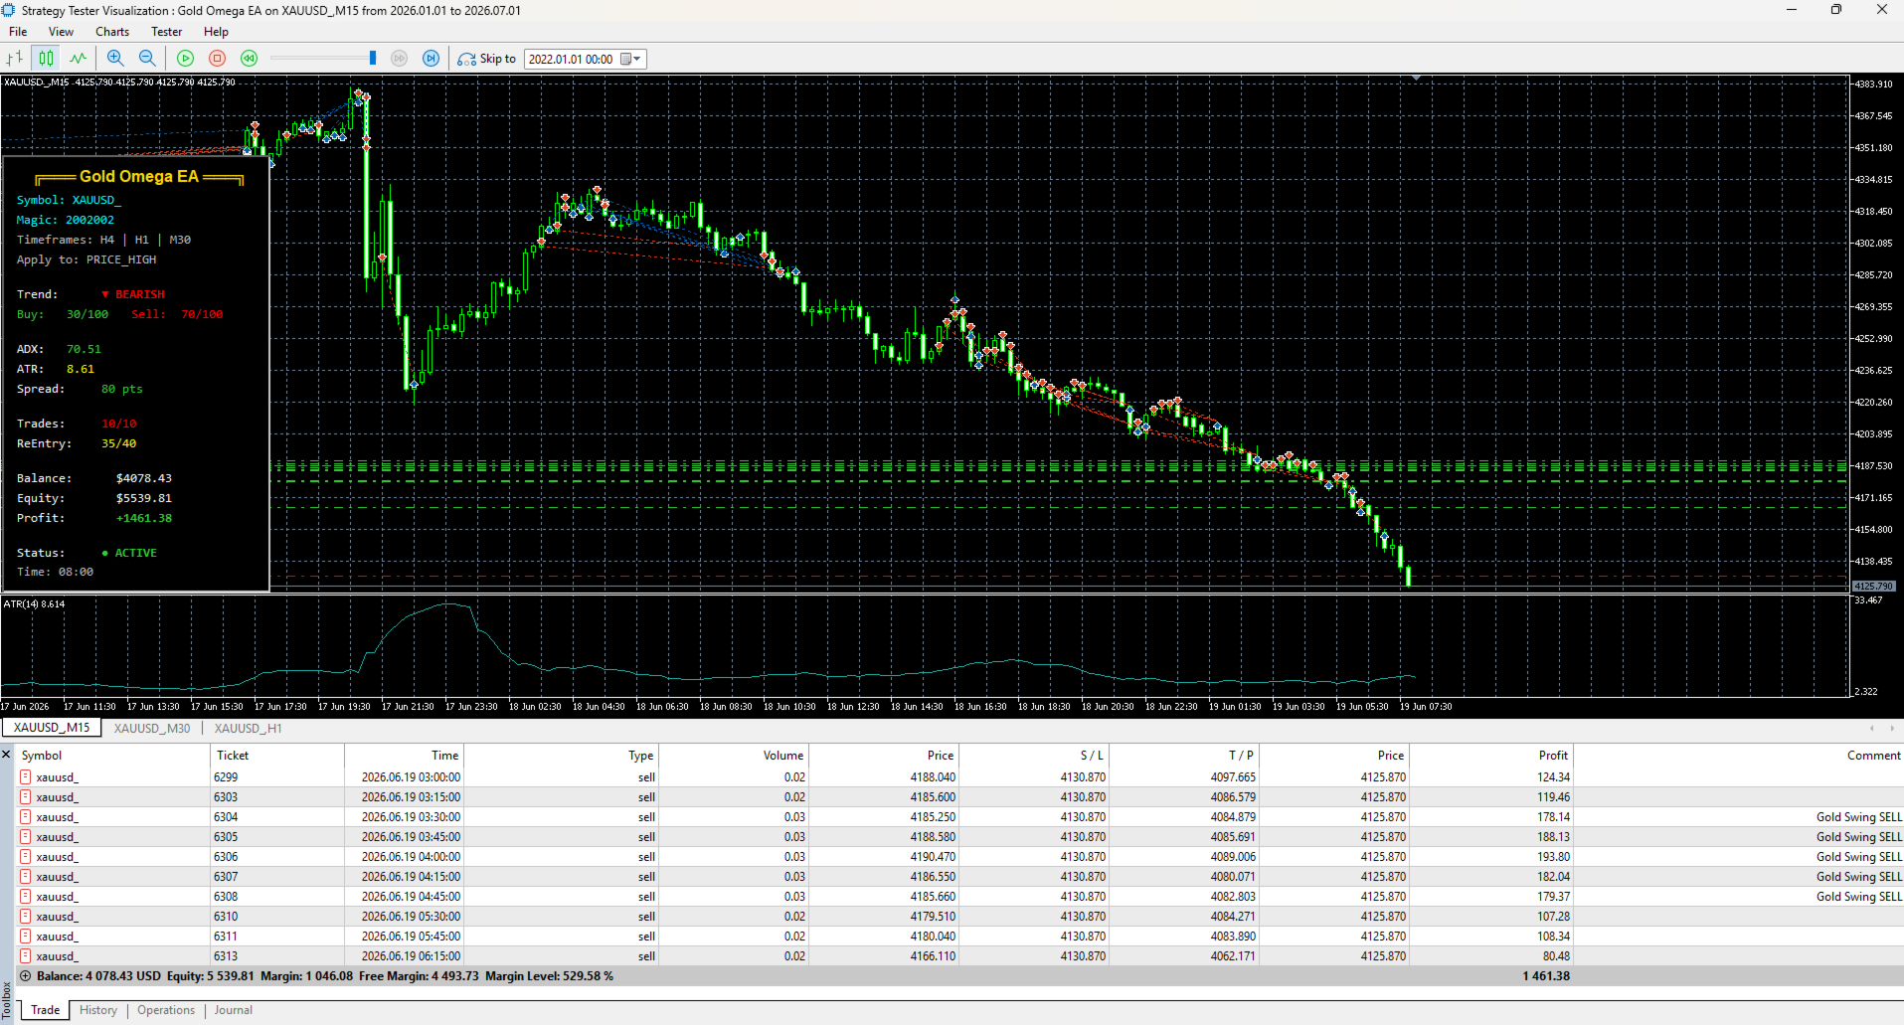Click the greyed-out fast forward button

(x=400, y=59)
